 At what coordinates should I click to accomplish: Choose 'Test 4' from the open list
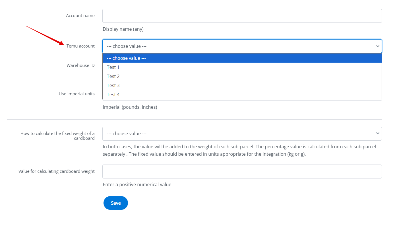coord(113,95)
